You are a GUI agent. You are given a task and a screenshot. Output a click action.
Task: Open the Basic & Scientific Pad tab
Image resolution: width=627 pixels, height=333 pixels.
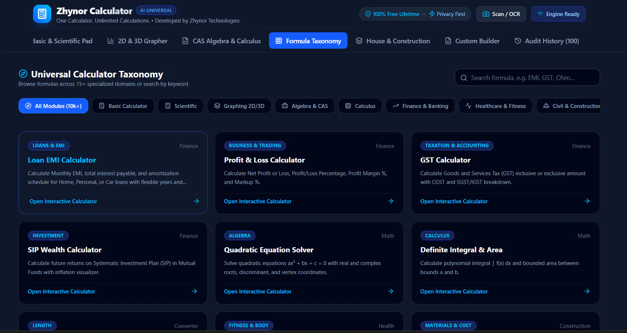click(x=63, y=41)
